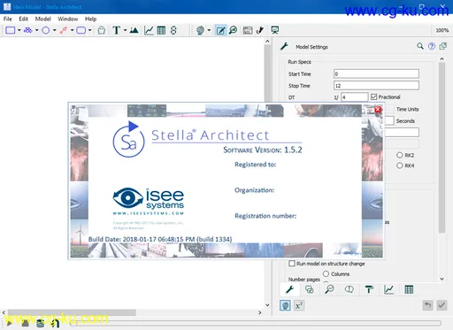Select the Ghost tool

pyautogui.click(x=101, y=30)
